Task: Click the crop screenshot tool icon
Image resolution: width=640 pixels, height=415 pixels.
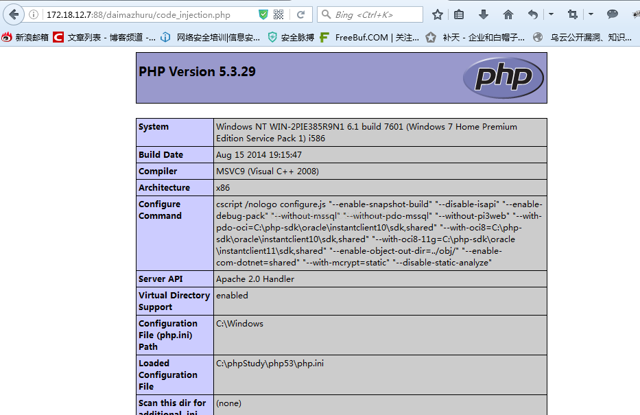Action: point(573,14)
